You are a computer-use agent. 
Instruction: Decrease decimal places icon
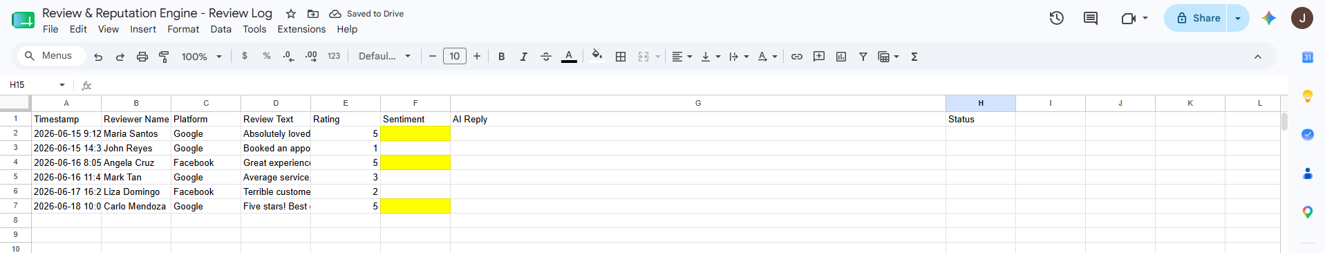tap(289, 56)
